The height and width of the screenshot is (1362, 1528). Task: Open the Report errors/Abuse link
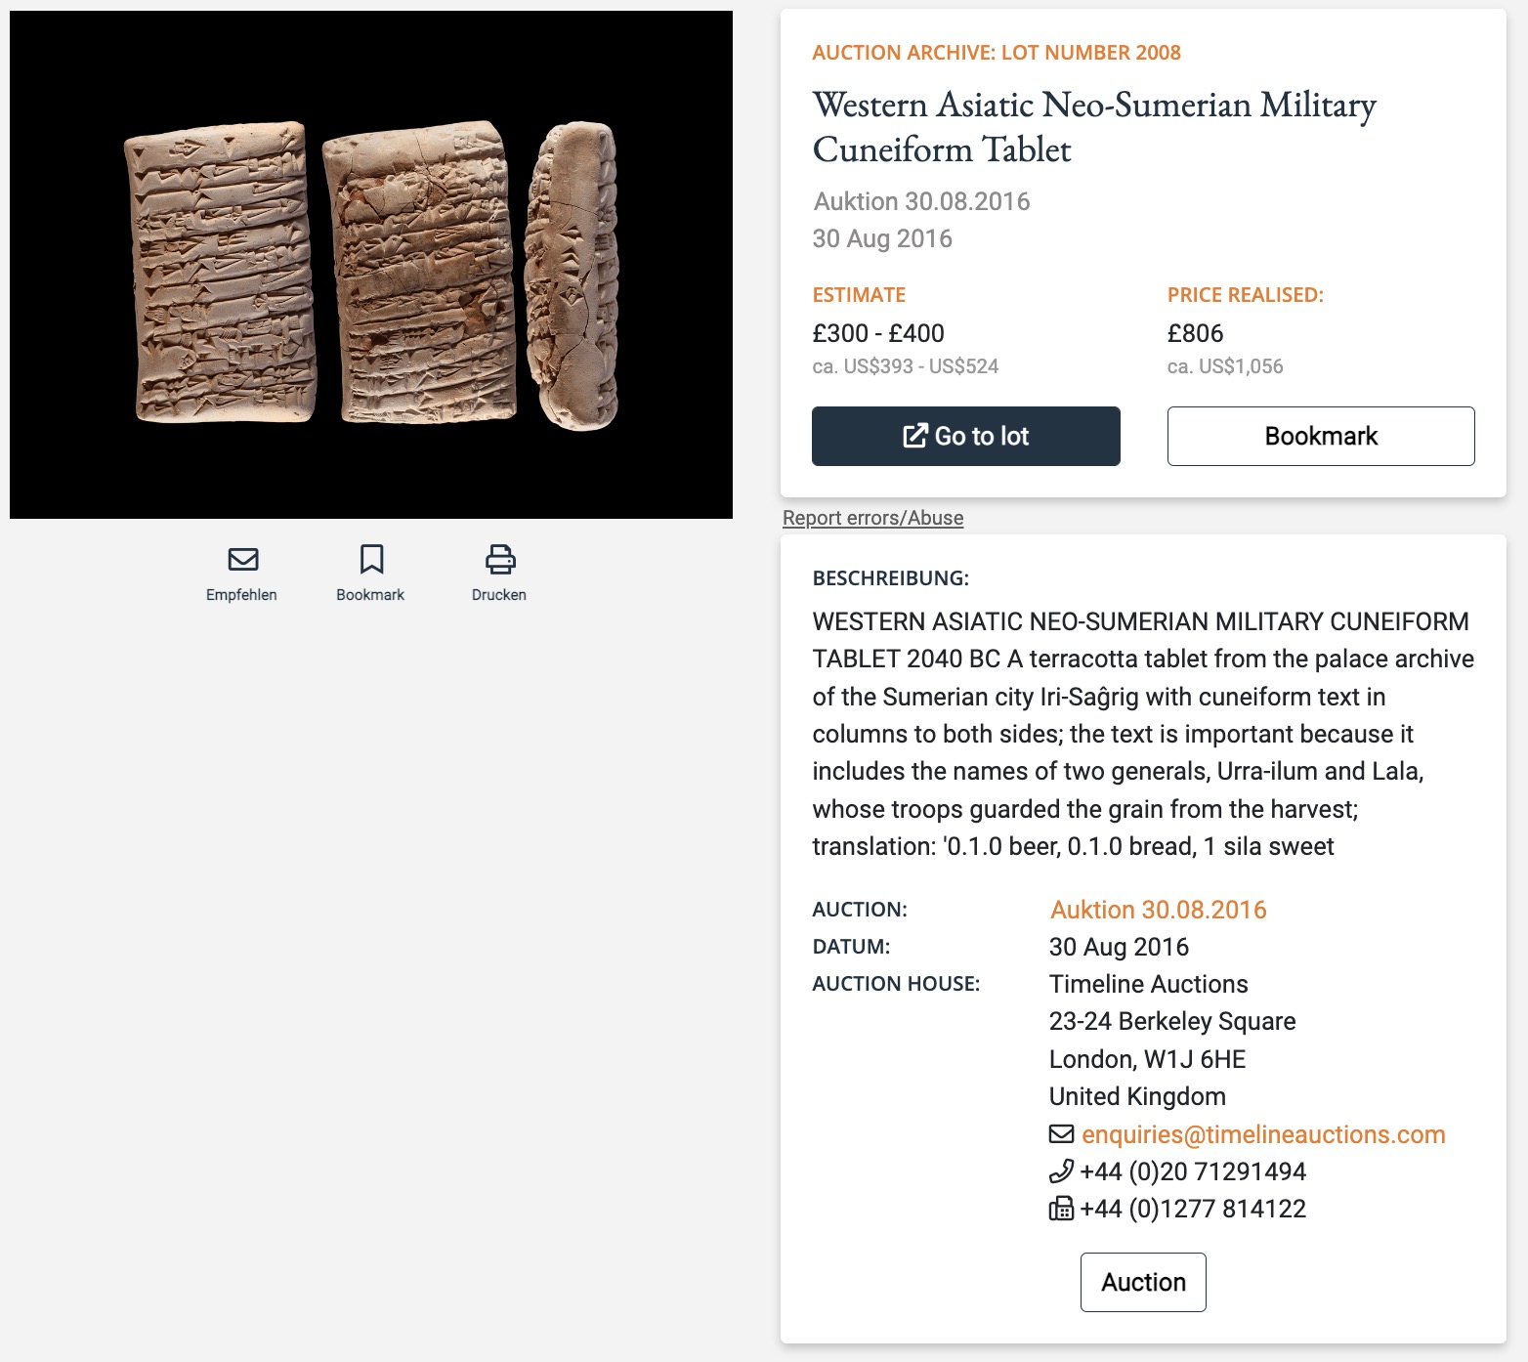coord(872,518)
